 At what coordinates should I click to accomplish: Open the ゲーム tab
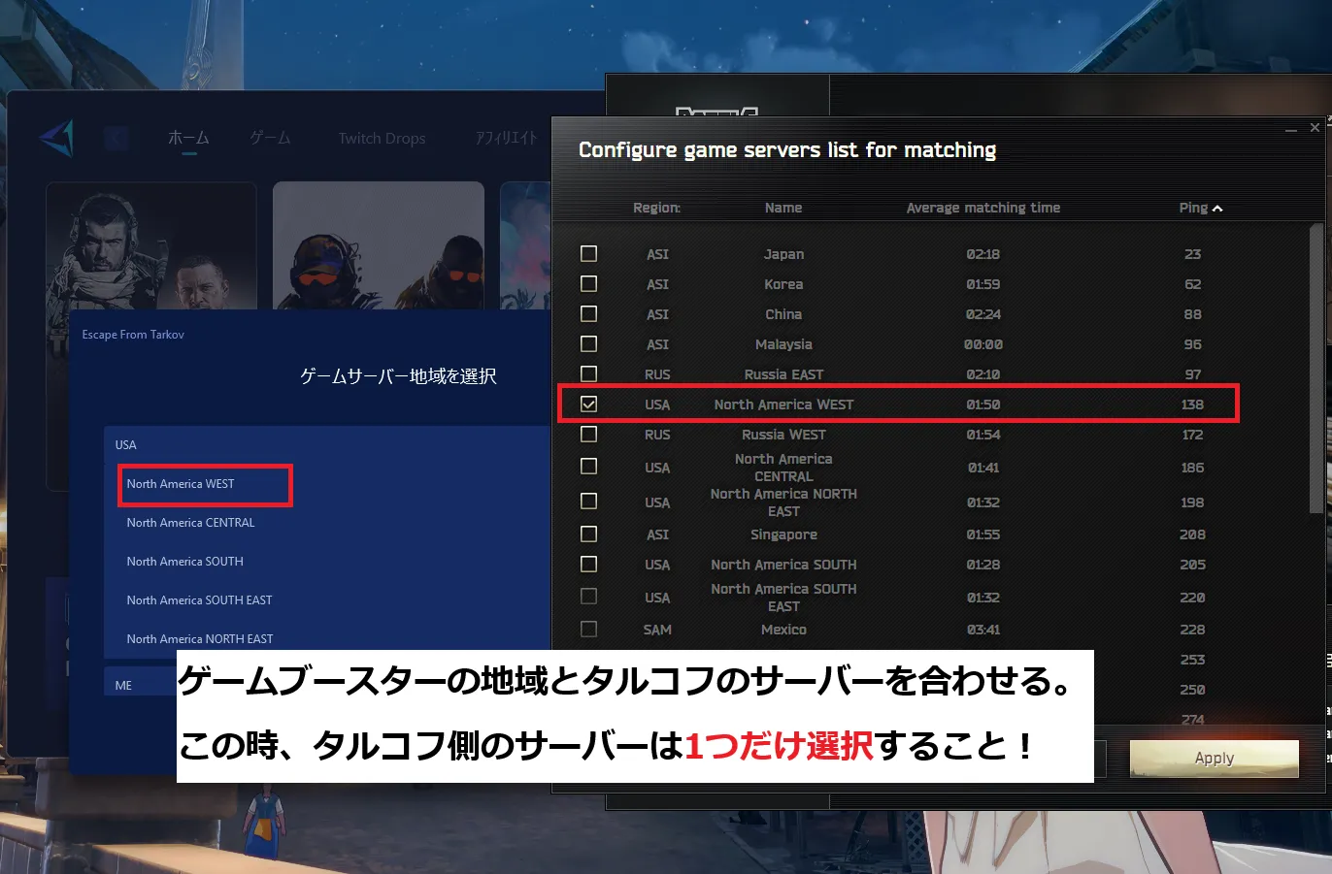pyautogui.click(x=270, y=138)
